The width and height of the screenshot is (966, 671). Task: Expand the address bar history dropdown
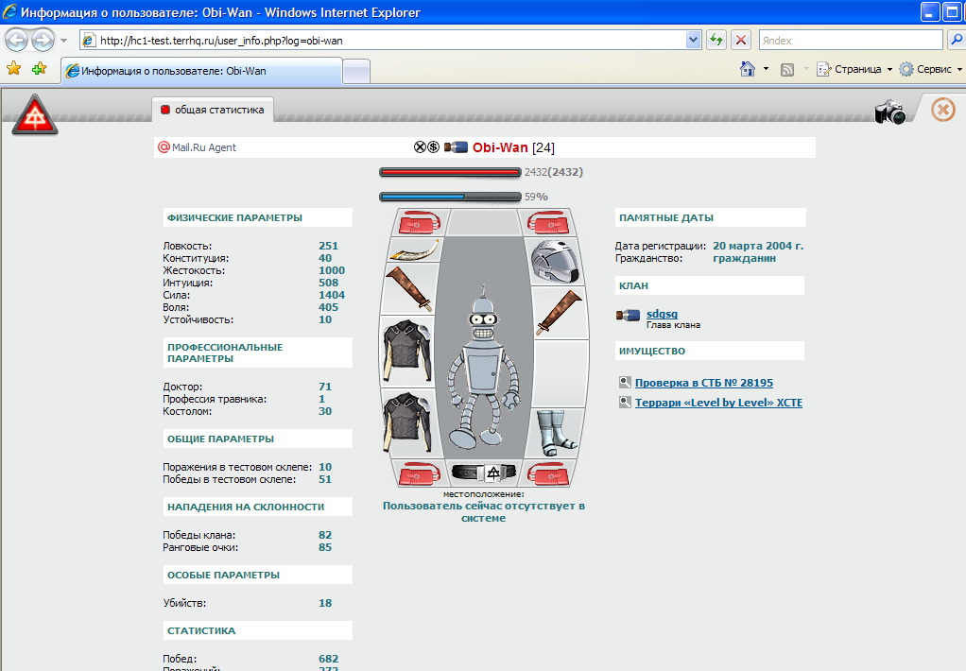693,40
